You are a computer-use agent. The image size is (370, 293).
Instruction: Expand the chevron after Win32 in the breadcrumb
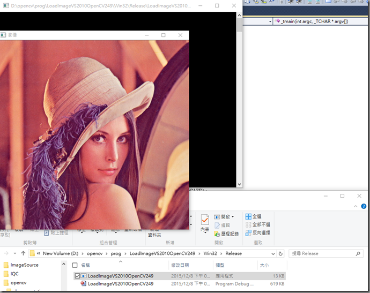tap(221, 254)
